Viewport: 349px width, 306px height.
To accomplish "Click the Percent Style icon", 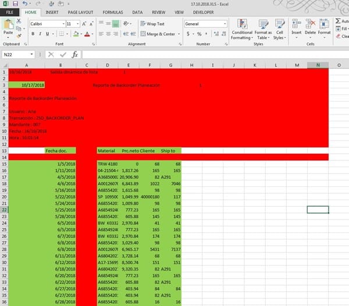I will point(199,34).
